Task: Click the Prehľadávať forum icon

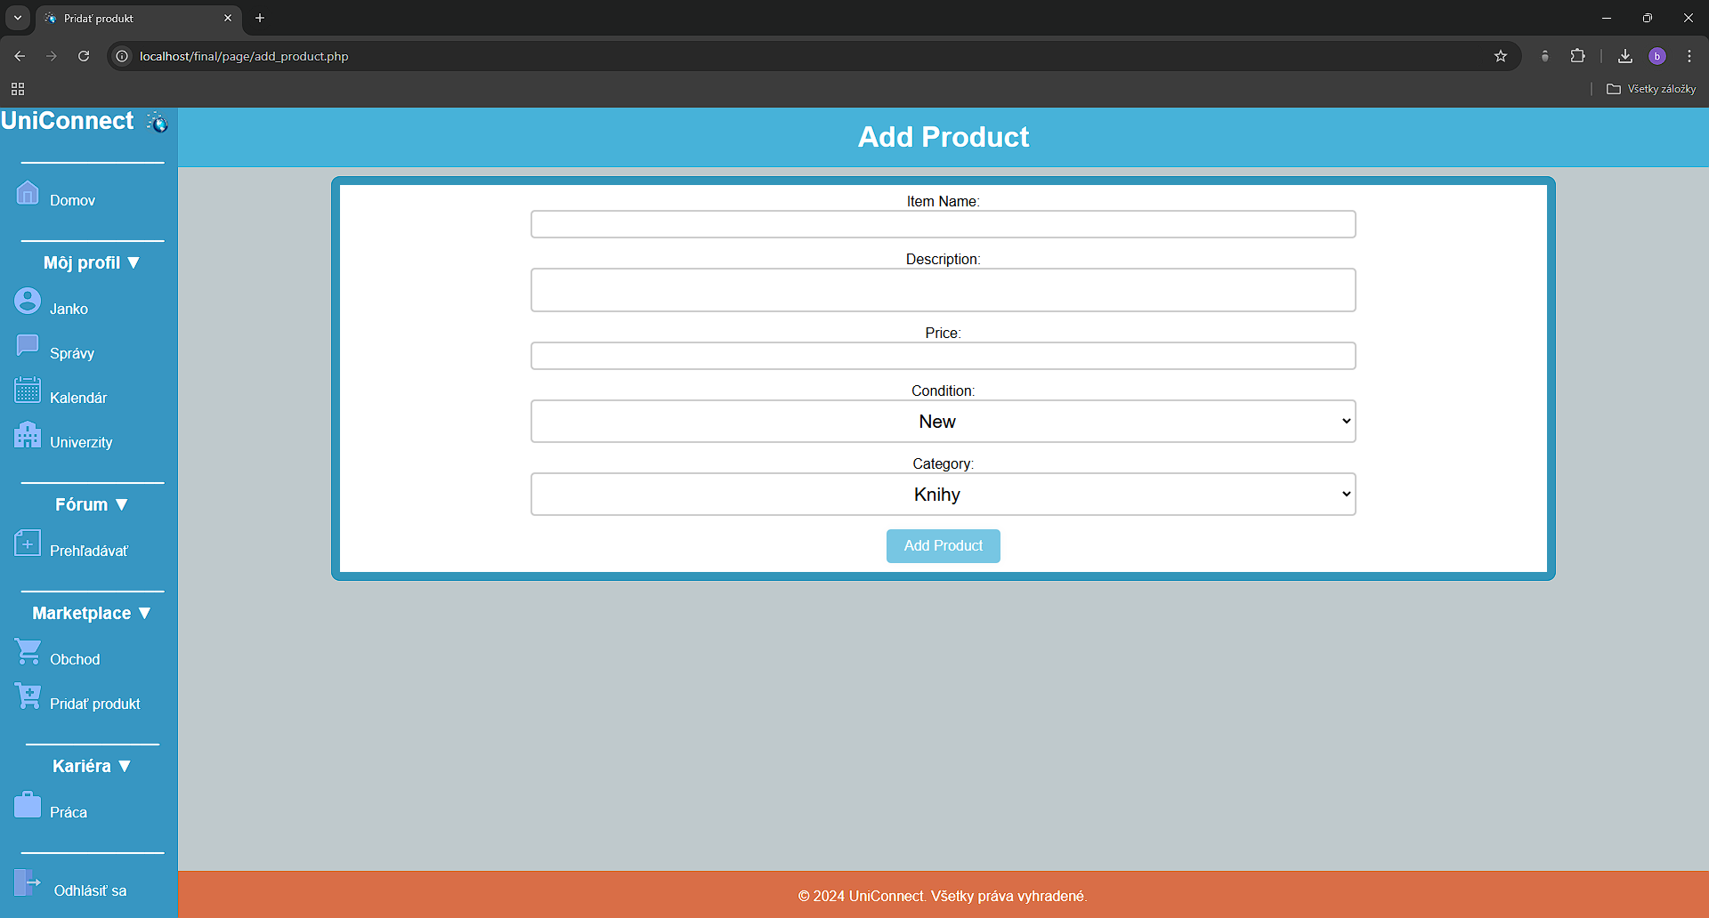Action: (x=28, y=543)
